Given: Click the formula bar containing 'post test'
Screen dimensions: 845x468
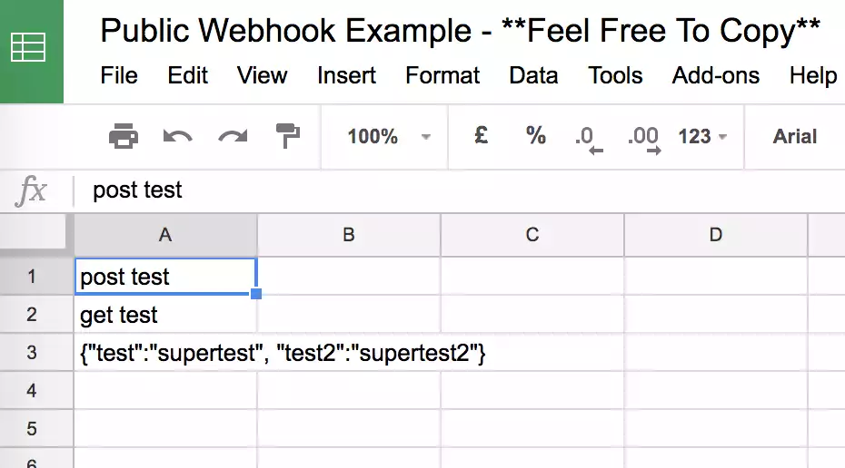Looking at the screenshot, I should [x=454, y=190].
